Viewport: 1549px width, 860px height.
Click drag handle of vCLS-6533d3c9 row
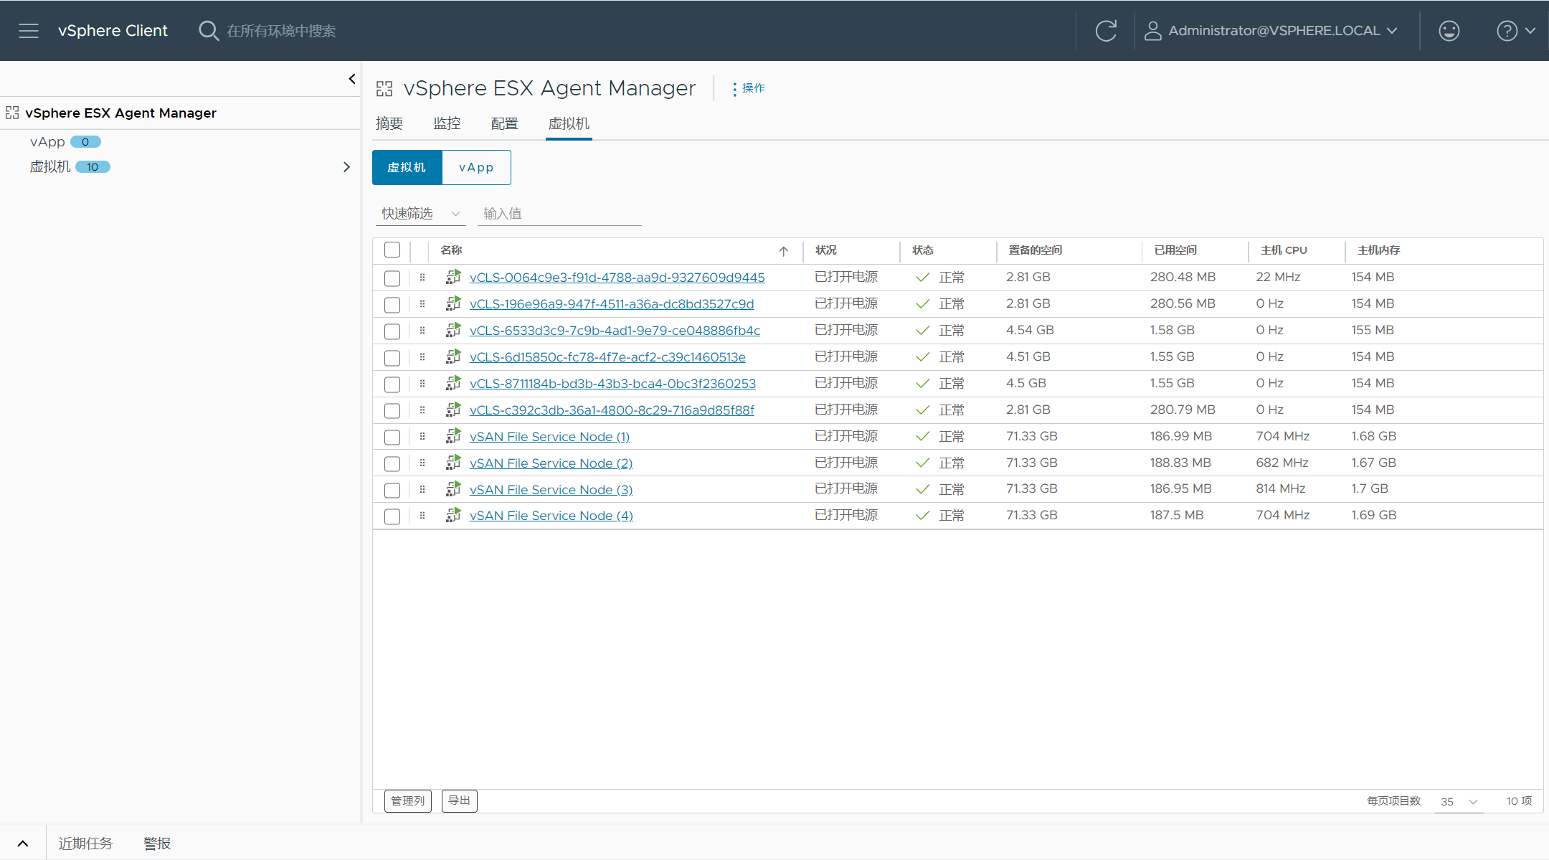[x=422, y=330]
